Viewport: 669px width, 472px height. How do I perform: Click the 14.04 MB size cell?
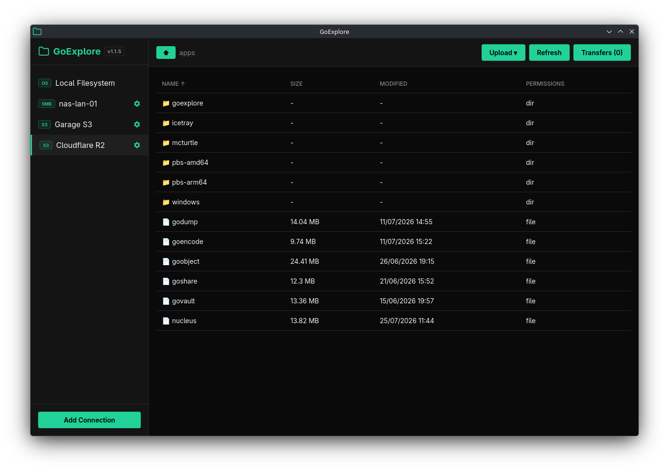click(305, 222)
